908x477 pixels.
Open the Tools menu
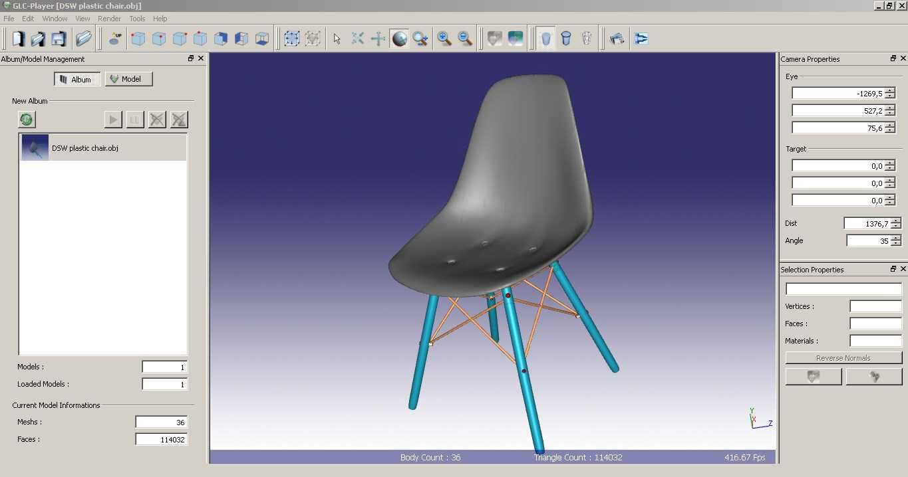click(x=137, y=19)
